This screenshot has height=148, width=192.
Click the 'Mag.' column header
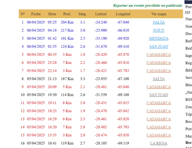[83, 14]
